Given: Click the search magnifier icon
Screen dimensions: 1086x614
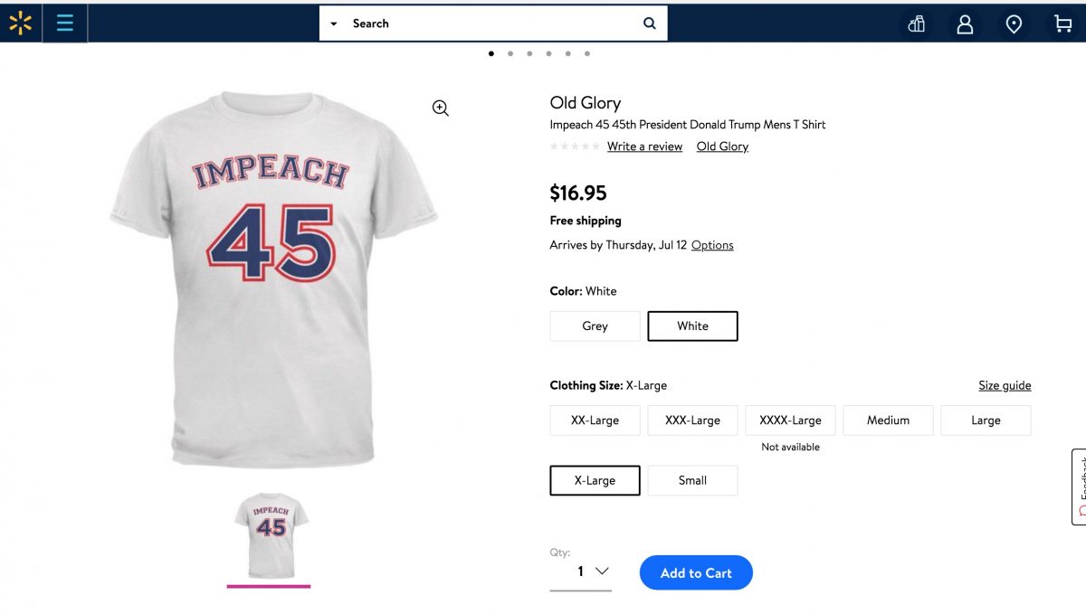Looking at the screenshot, I should 649,24.
